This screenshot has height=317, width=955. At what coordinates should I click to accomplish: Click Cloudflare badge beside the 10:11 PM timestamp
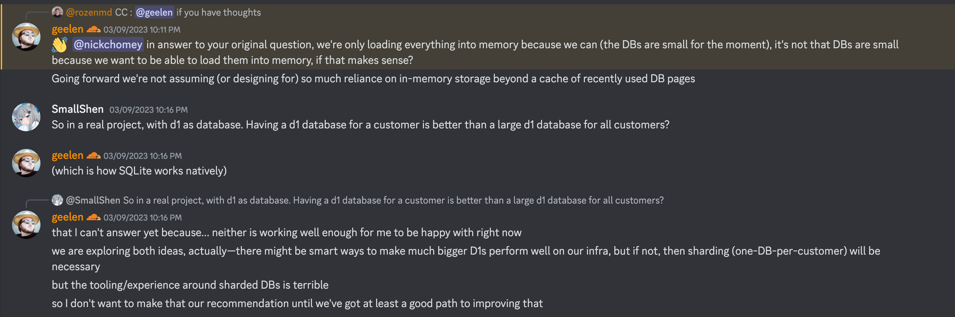pyautogui.click(x=94, y=29)
